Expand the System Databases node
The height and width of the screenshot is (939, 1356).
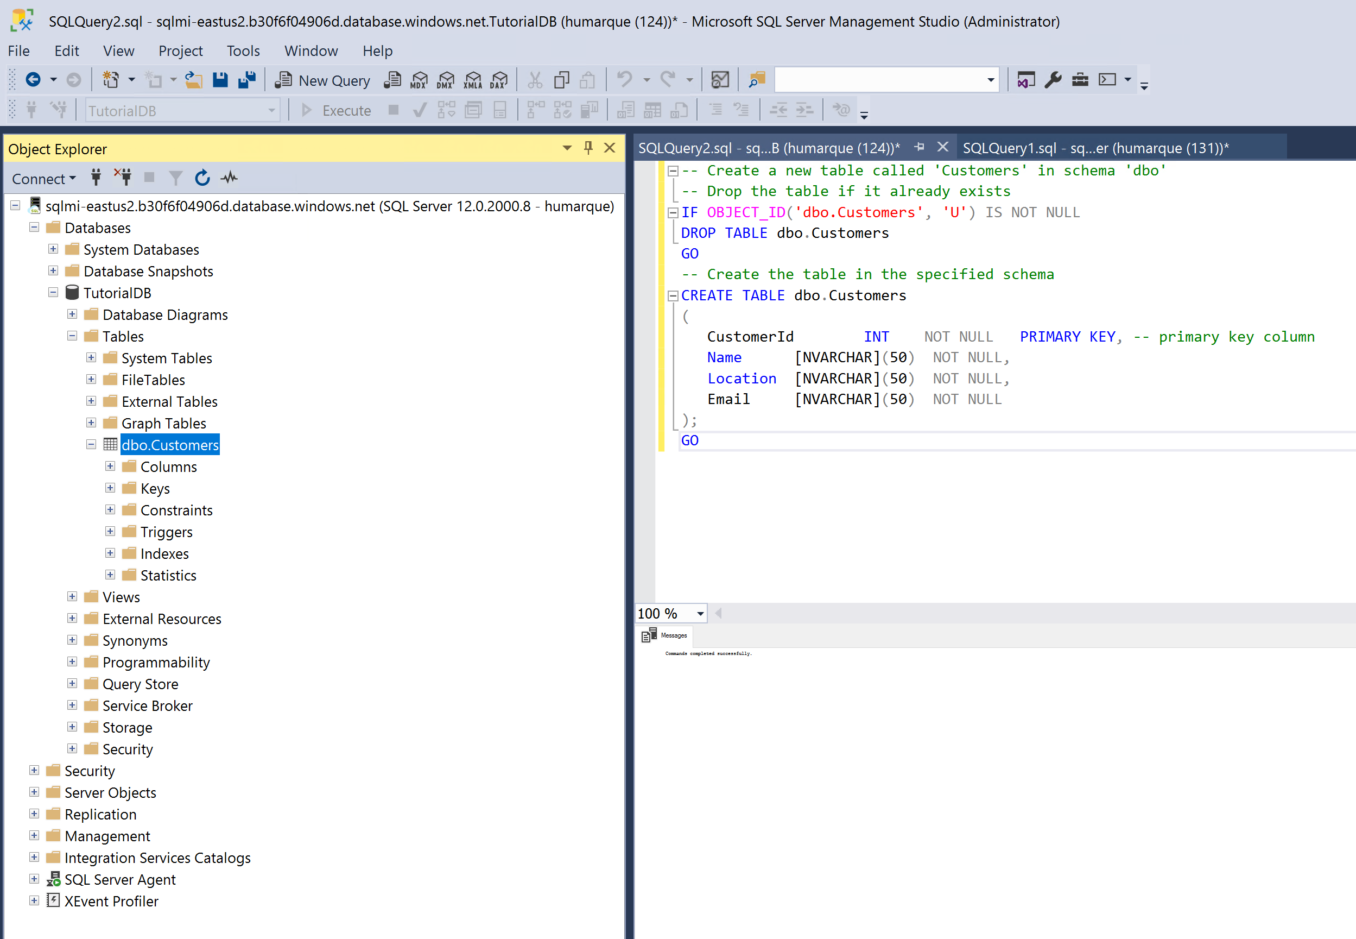[x=53, y=249]
